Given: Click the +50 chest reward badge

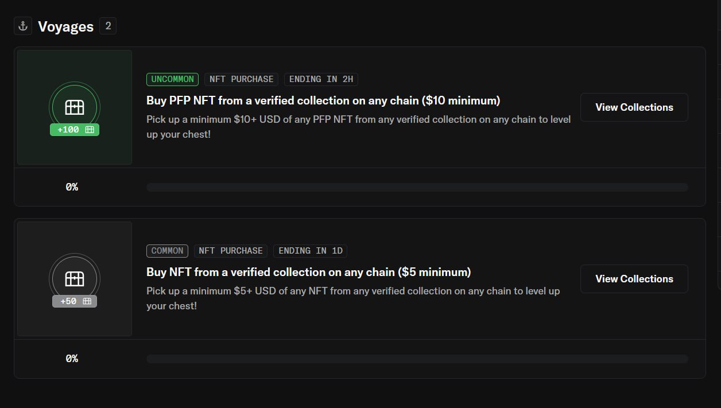Looking at the screenshot, I should pyautogui.click(x=75, y=301).
